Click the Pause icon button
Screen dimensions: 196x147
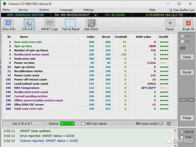(x=170, y=23)
